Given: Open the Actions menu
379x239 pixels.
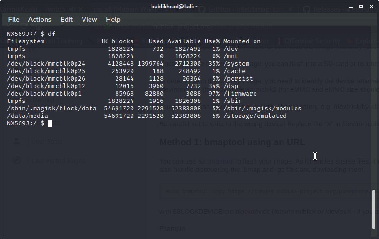Looking at the screenshot, I should pyautogui.click(x=40, y=20).
